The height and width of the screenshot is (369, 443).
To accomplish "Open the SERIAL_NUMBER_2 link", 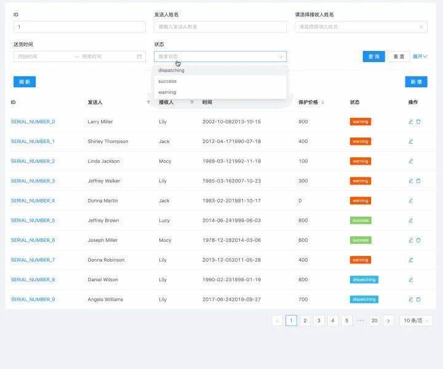I will click(x=33, y=161).
